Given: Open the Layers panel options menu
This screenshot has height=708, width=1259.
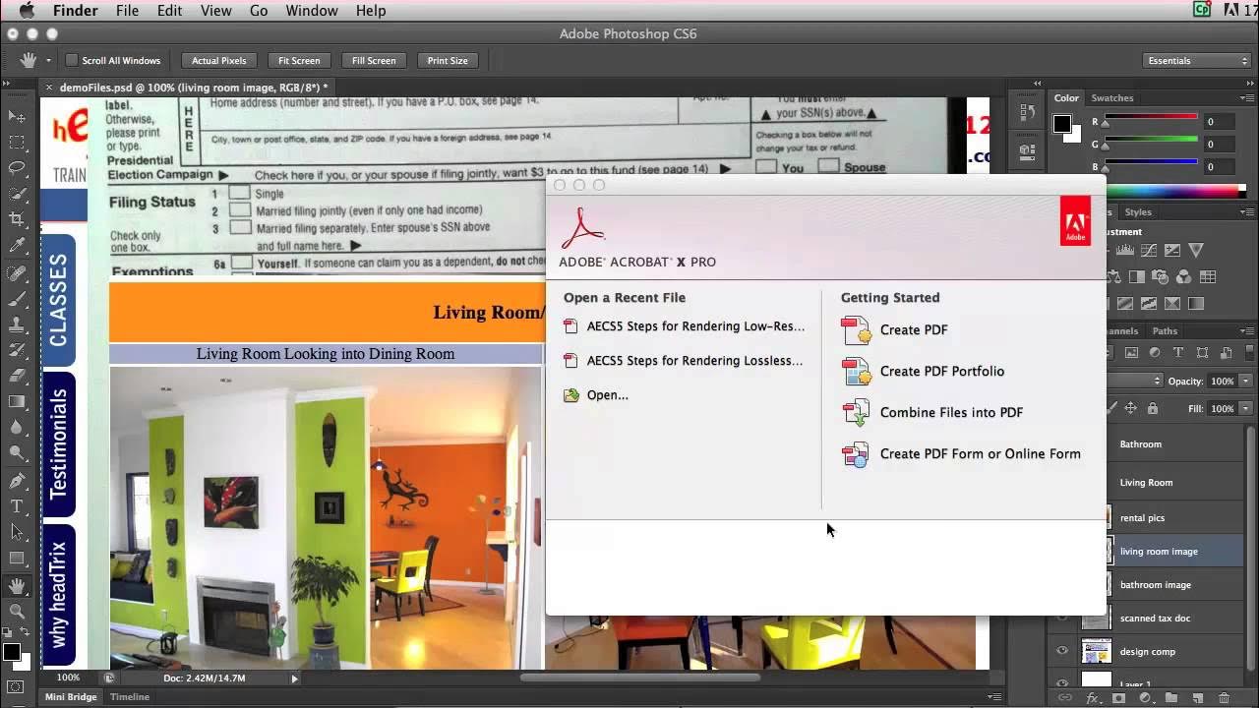Looking at the screenshot, I should (1249, 330).
